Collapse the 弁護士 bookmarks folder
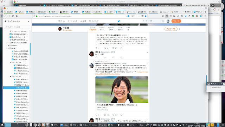The height and width of the screenshot is (127, 225). click(8, 48)
